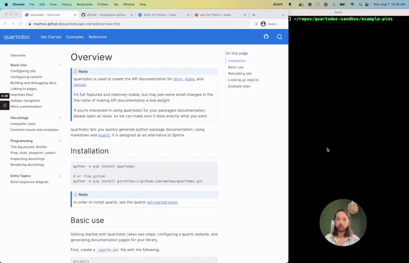Open the File menu
The width and height of the screenshot is (409, 263).
(32, 4)
